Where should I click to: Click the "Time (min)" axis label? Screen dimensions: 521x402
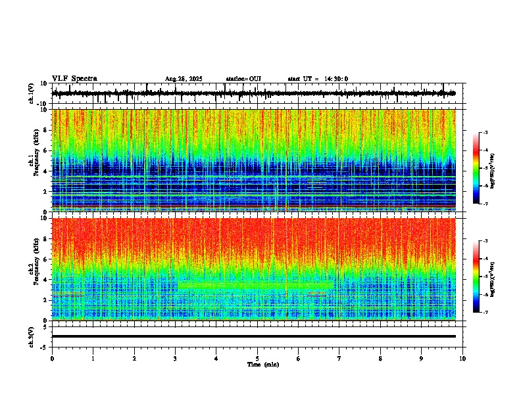[x=263, y=365]
